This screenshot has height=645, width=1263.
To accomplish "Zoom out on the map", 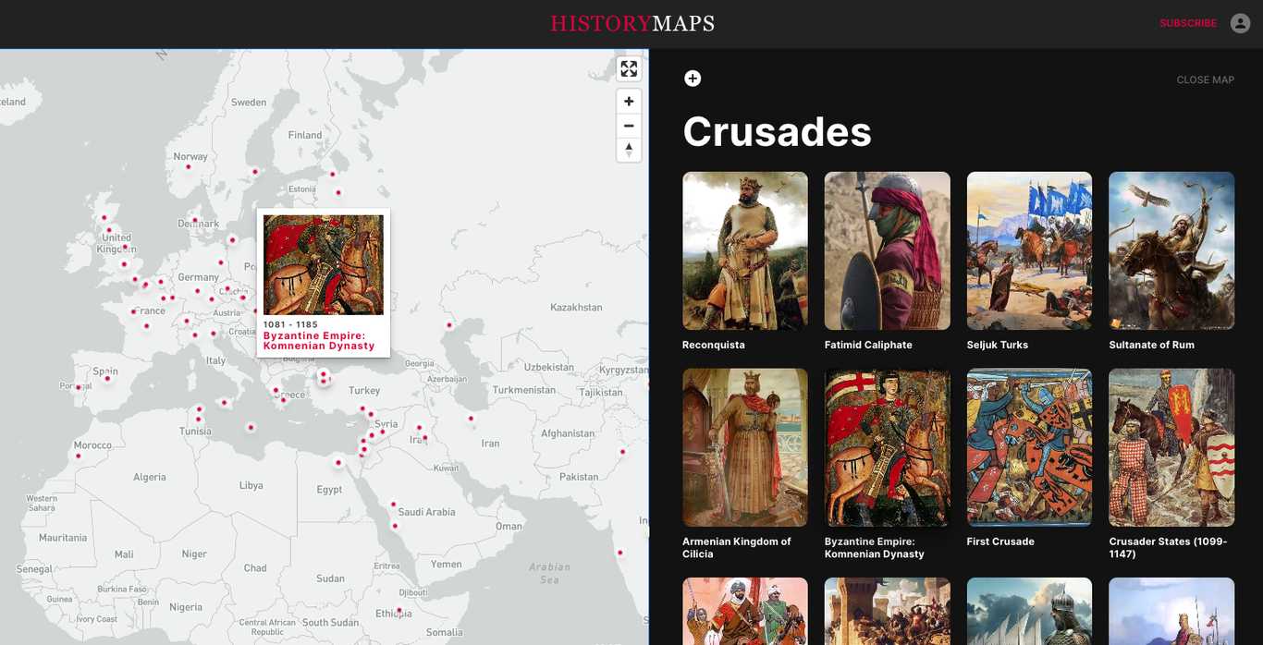I will [629, 126].
